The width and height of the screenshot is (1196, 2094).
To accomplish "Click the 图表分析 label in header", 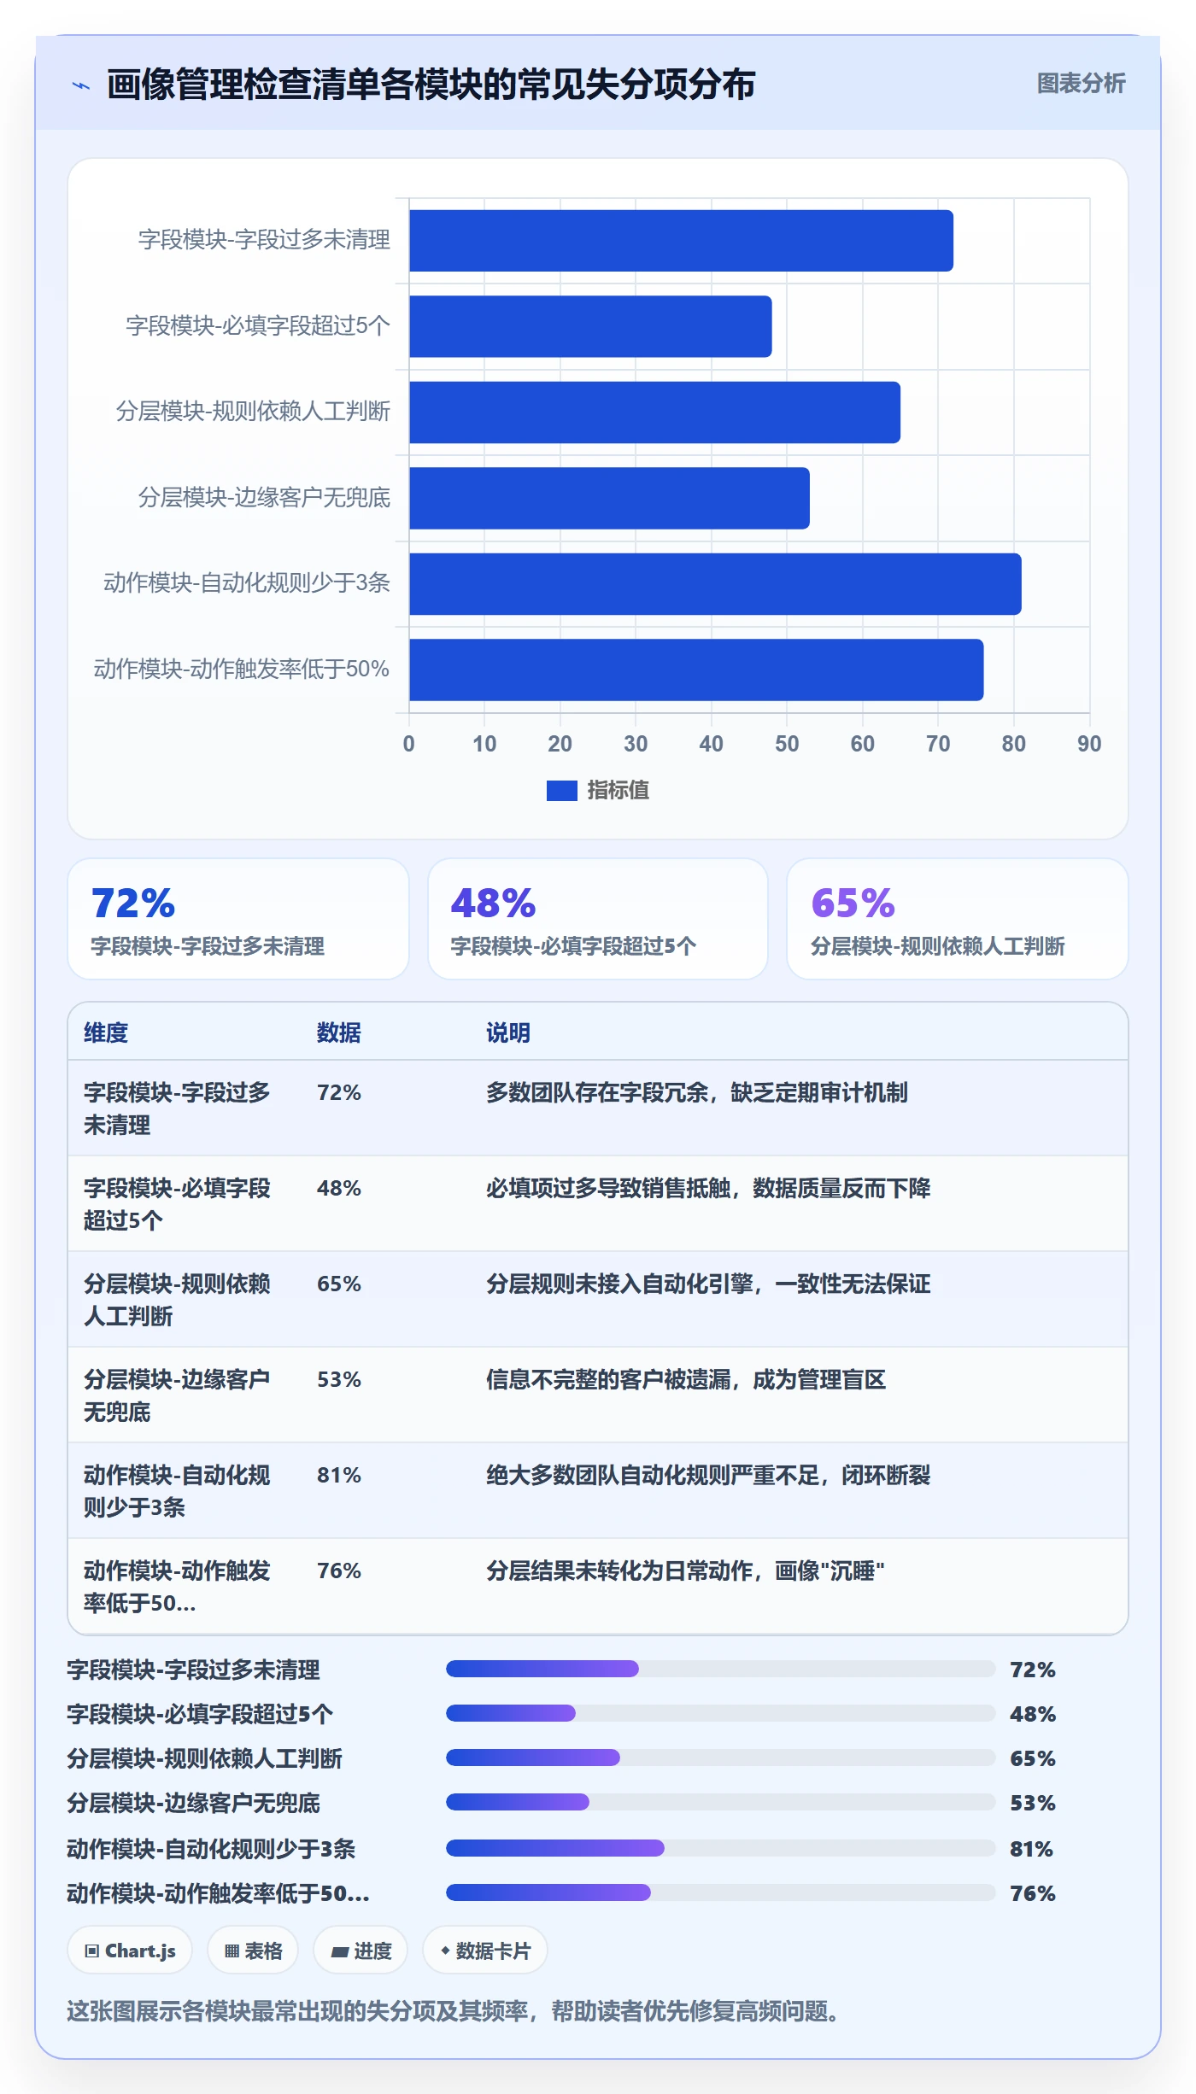I will point(1081,84).
